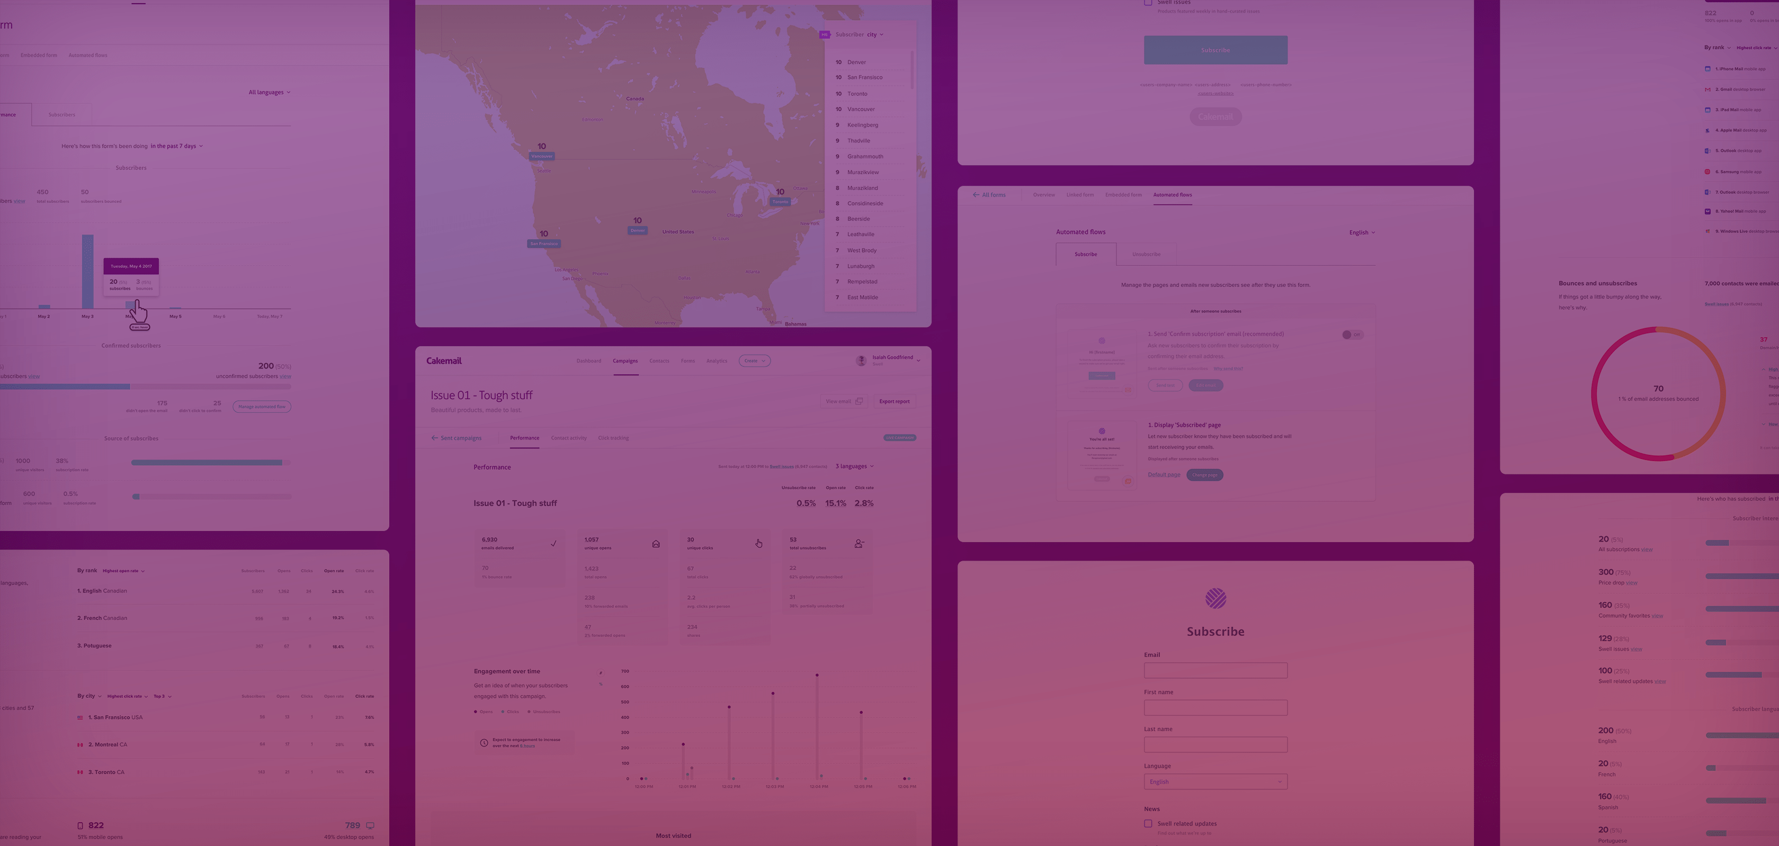Screen dimensions: 1779x846
Task: Click the total unsubscribes person icon
Action: (859, 544)
